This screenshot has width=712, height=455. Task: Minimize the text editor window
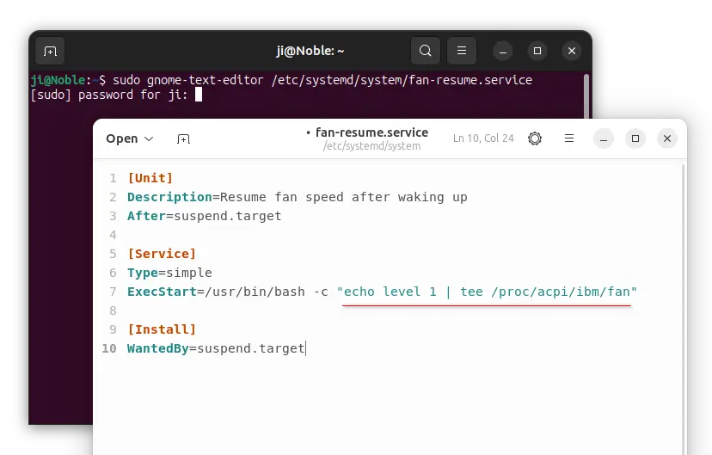click(x=604, y=138)
